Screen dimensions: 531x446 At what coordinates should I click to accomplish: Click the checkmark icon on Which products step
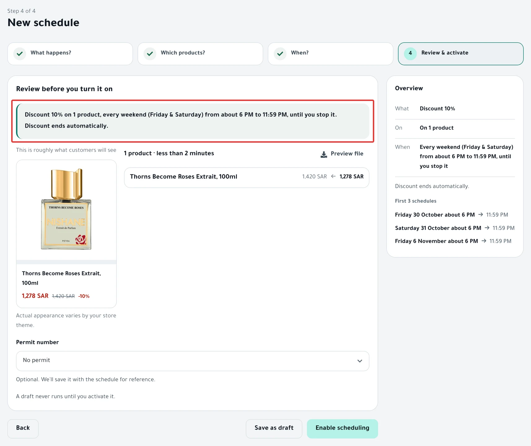(150, 54)
